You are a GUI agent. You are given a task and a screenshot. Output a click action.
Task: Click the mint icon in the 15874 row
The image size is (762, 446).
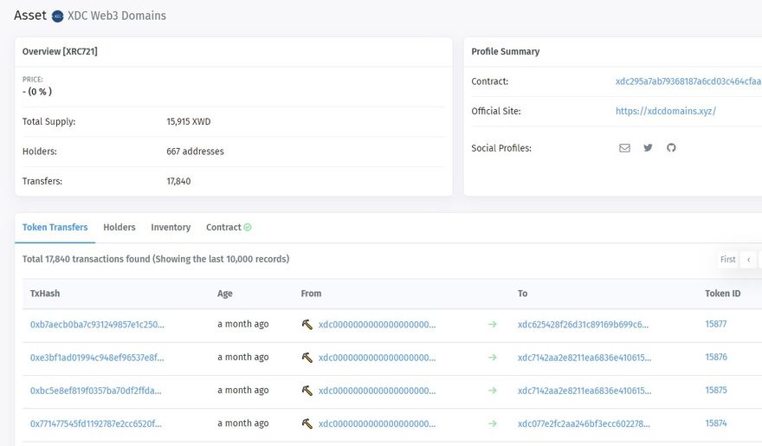click(x=307, y=423)
